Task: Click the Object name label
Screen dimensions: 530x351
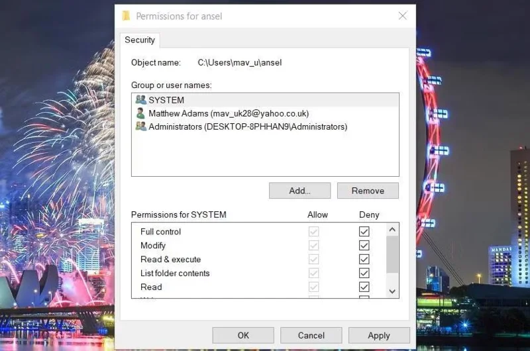Action: 156,62
